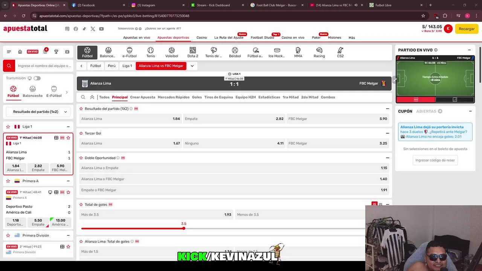The height and width of the screenshot is (271, 482).
Task: Click the magnifier icon in markets tab row
Action: pyautogui.click(x=83, y=97)
